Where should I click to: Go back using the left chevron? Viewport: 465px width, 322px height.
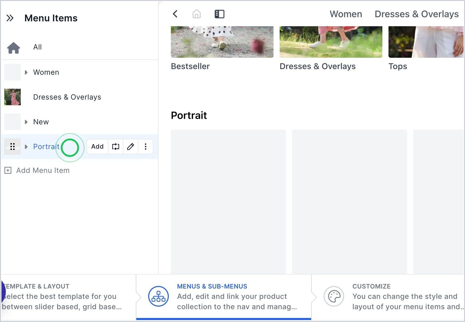tap(175, 14)
